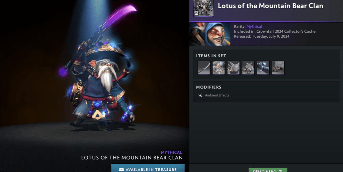Click the back pack item icon
Screen dimensions: 343x172
click(248, 68)
